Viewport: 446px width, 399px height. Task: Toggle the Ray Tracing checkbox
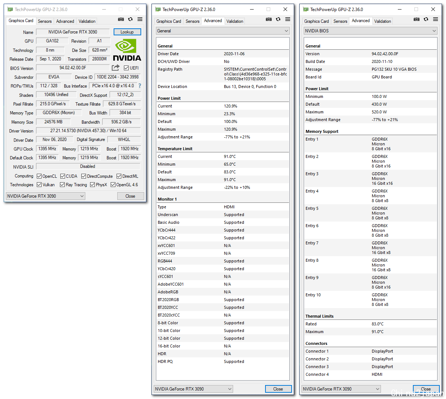click(x=62, y=184)
